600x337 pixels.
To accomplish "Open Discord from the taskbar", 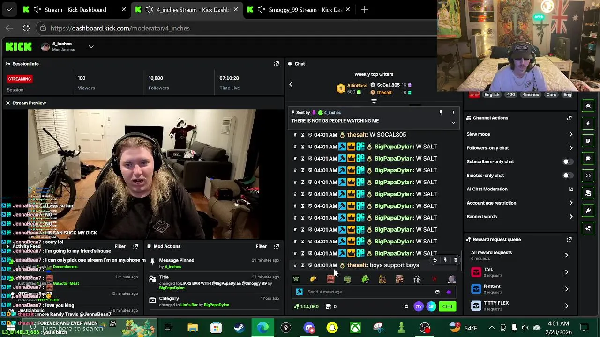I will (x=309, y=328).
